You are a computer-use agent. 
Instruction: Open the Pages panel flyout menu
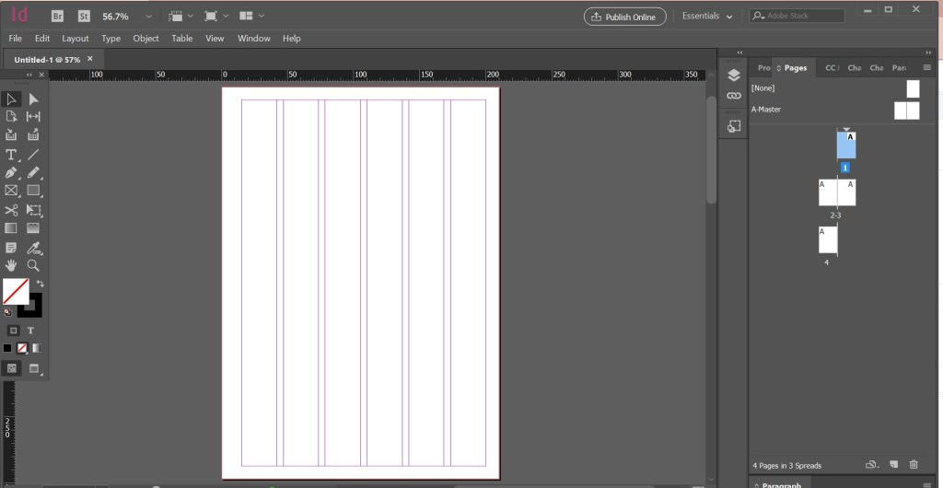[926, 67]
